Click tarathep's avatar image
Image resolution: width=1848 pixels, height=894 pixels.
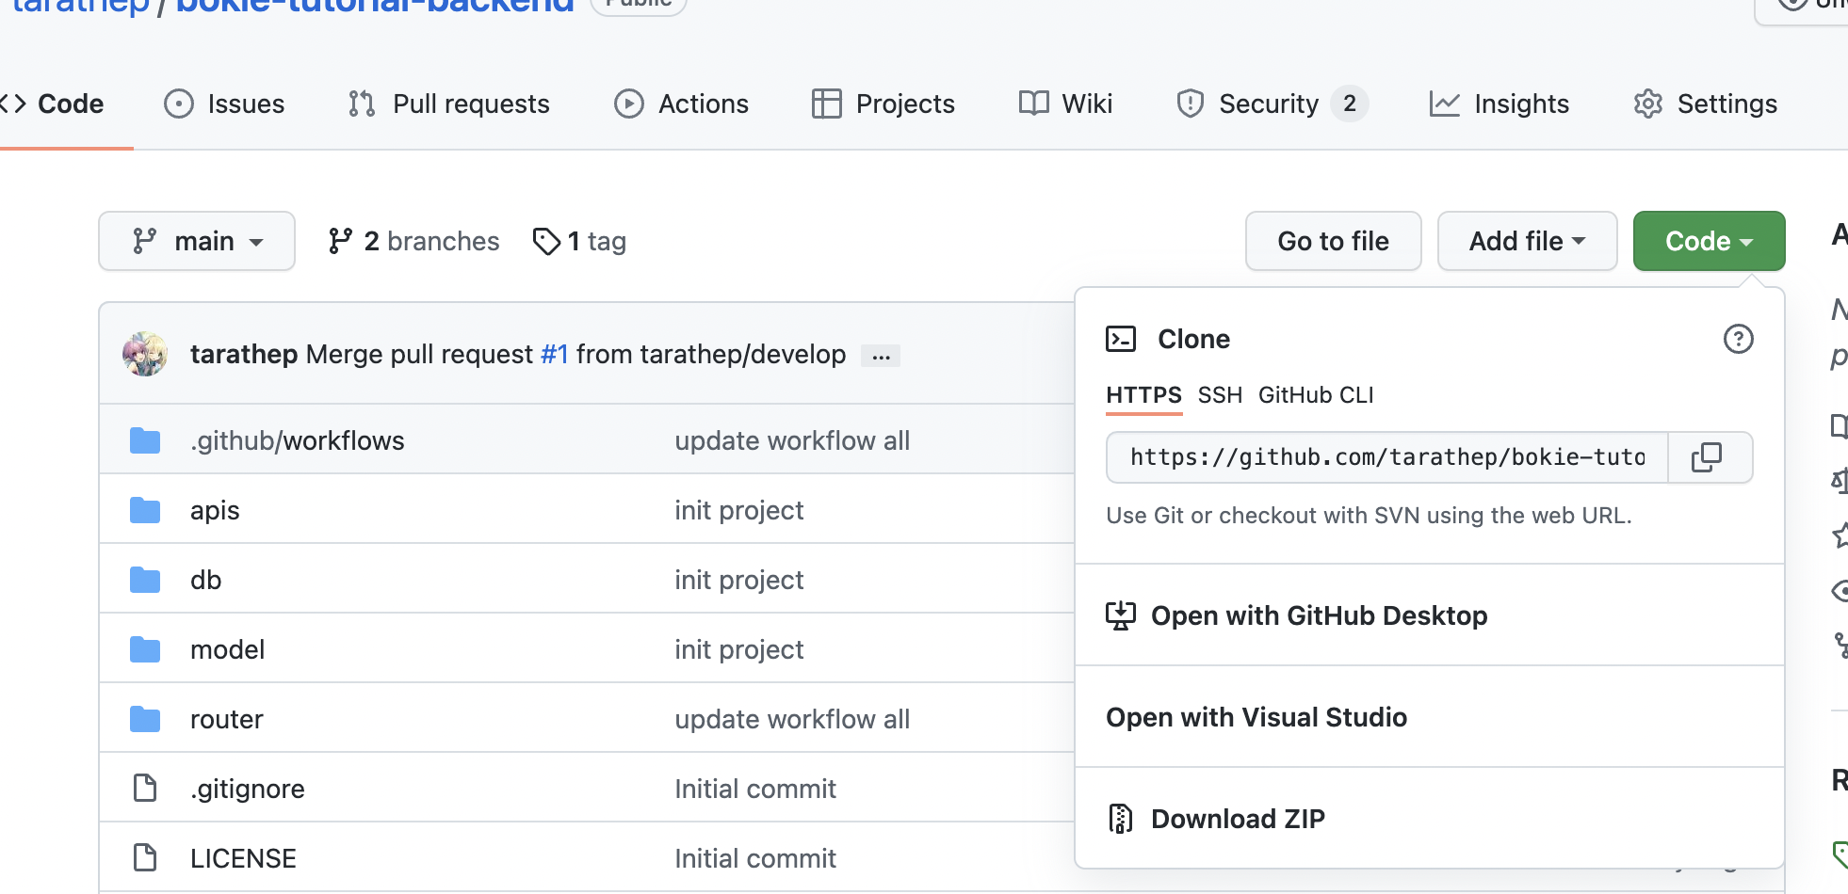145,354
